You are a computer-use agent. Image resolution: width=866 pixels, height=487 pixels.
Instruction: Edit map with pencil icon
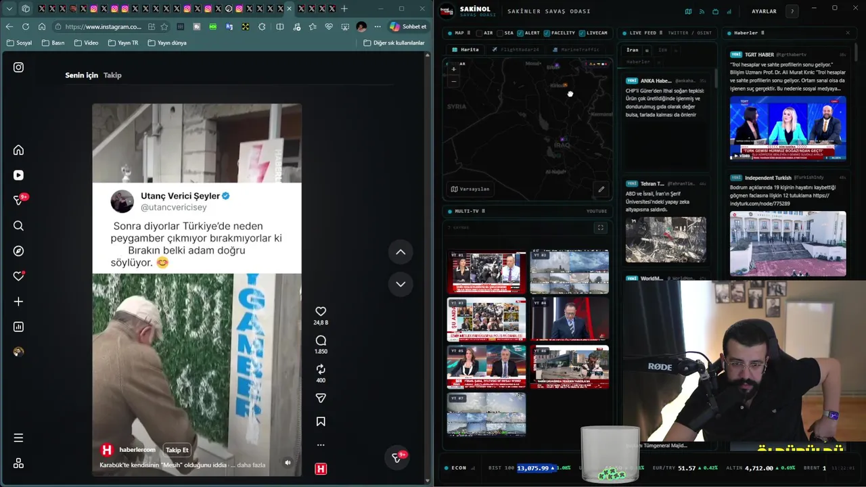[601, 189]
